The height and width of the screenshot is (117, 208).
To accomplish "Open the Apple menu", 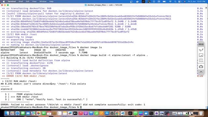I will [x=4, y=1].
